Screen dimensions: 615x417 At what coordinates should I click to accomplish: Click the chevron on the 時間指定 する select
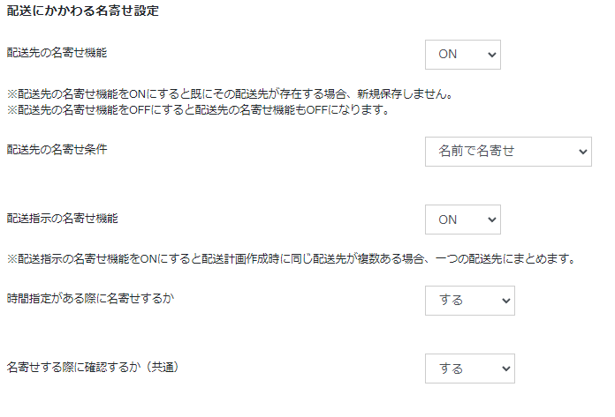click(x=505, y=301)
